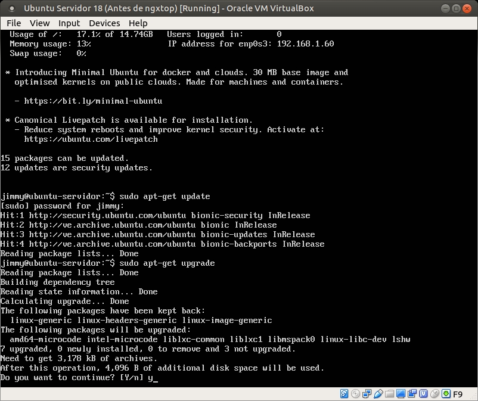
Task: Open the Input menu
Action: click(x=69, y=23)
